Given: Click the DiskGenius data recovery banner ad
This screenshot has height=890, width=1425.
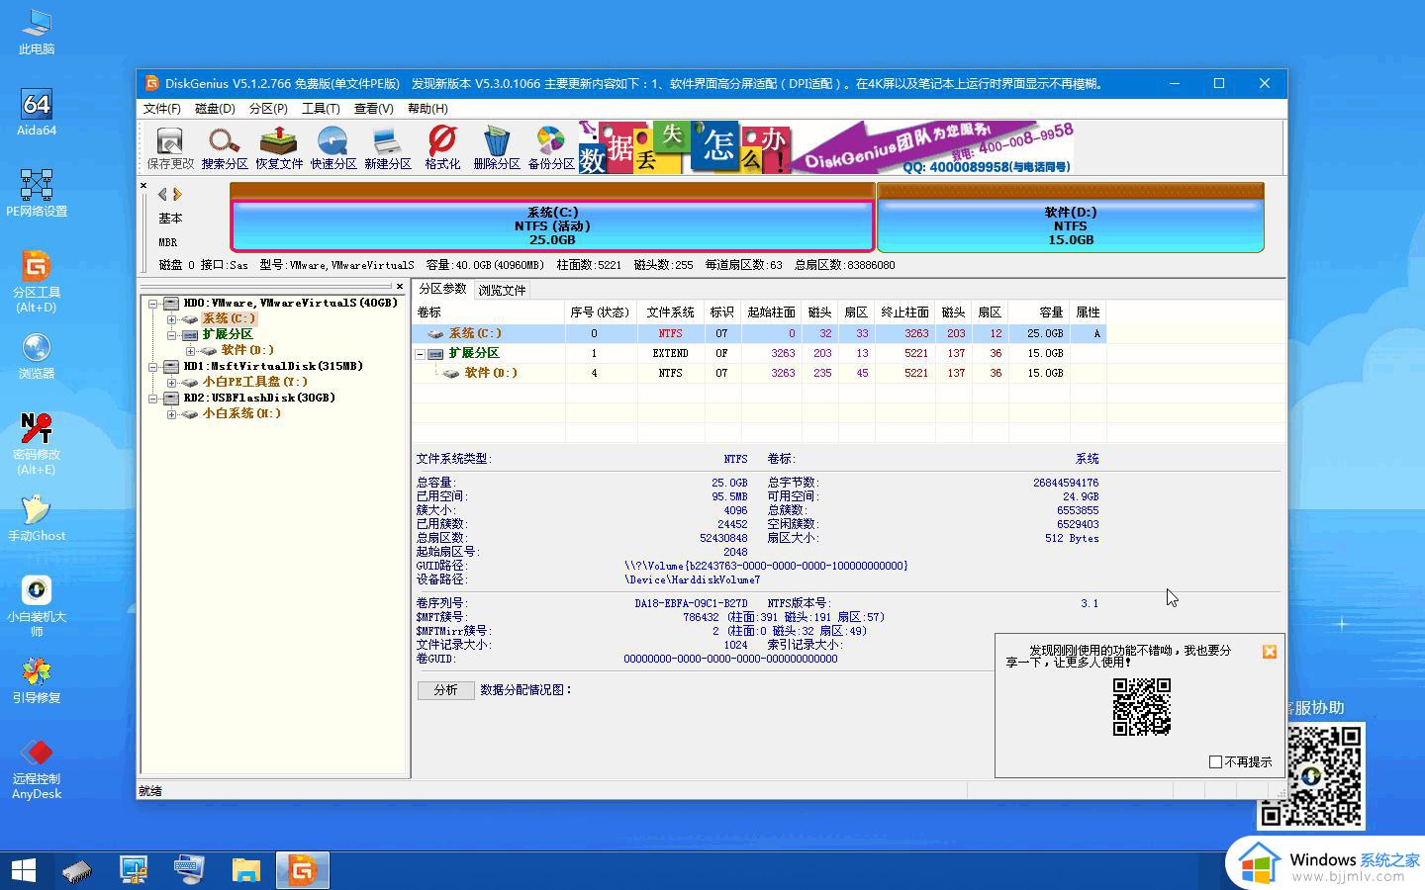Looking at the screenshot, I should pyautogui.click(x=825, y=148).
